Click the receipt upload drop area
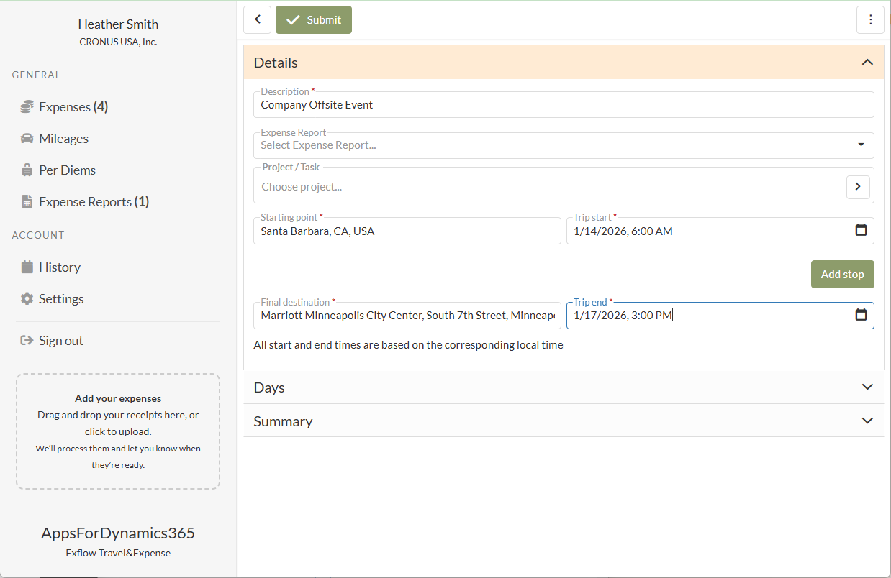 tap(118, 431)
